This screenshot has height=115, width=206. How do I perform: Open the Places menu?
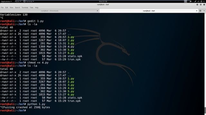point(18,1)
